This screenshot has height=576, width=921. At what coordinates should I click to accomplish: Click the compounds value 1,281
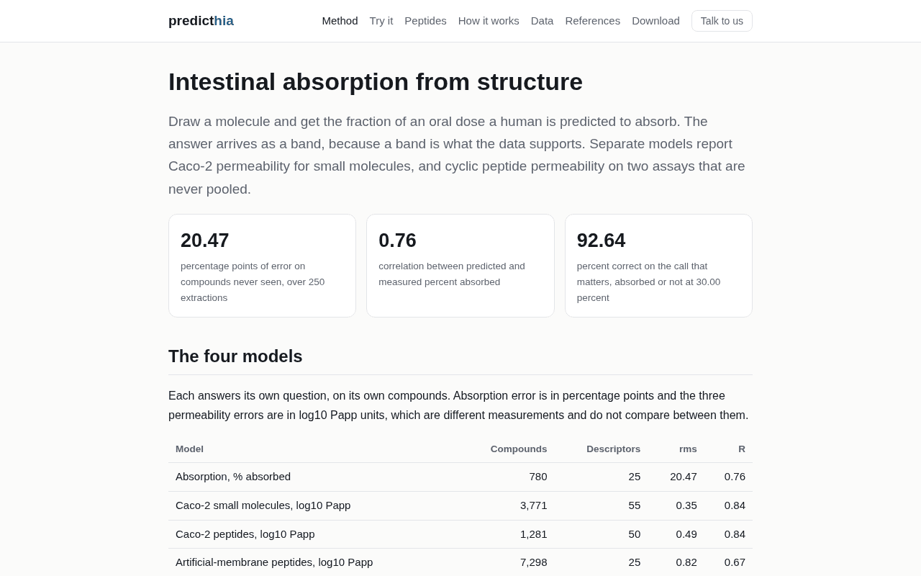(x=534, y=534)
